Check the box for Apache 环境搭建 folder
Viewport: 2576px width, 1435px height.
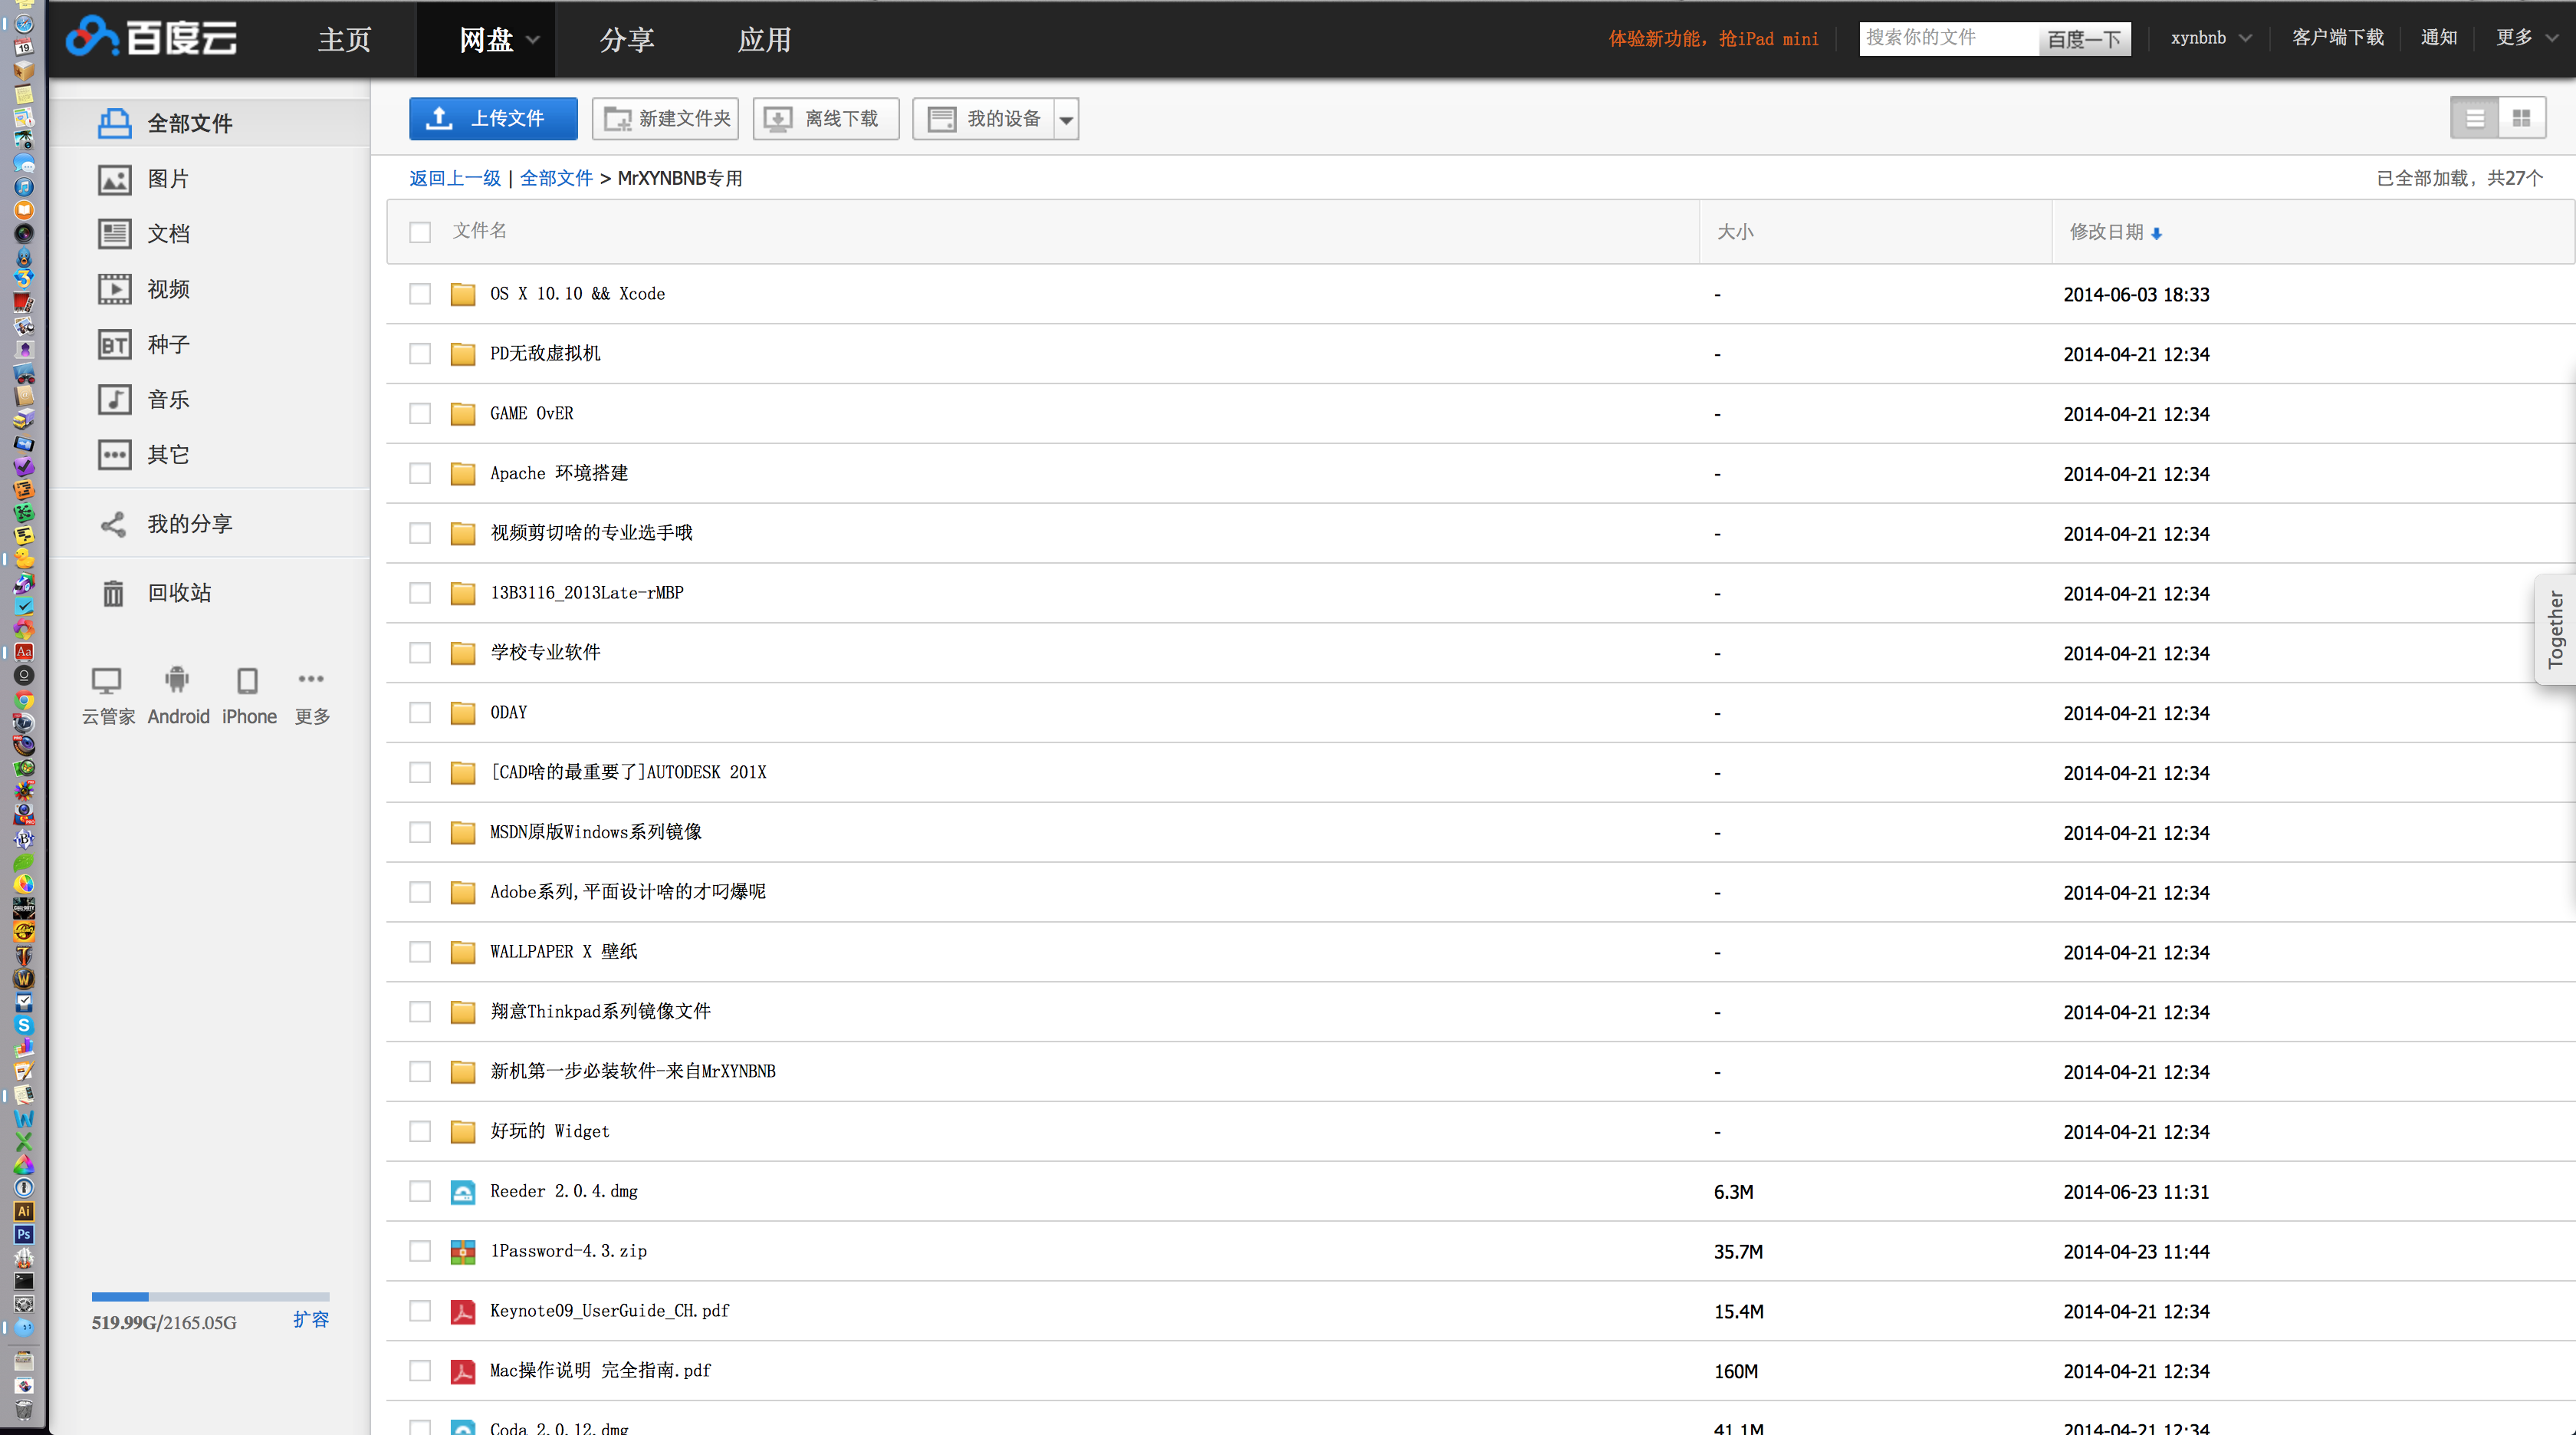pyautogui.click(x=420, y=473)
